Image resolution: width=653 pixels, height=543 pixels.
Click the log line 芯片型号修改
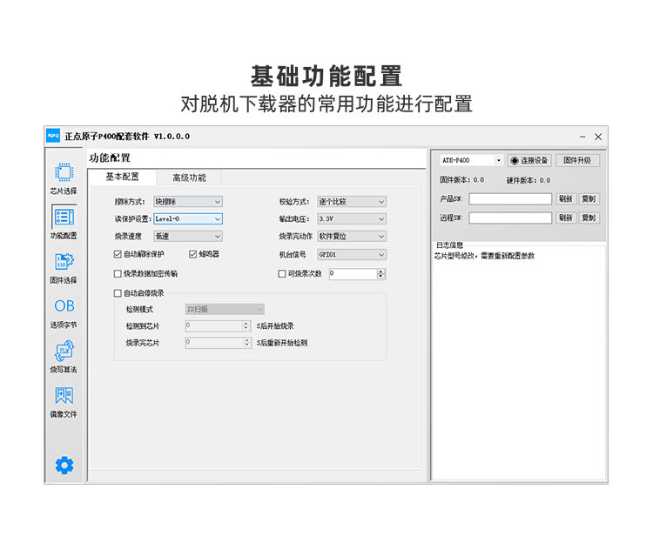coord(484,256)
